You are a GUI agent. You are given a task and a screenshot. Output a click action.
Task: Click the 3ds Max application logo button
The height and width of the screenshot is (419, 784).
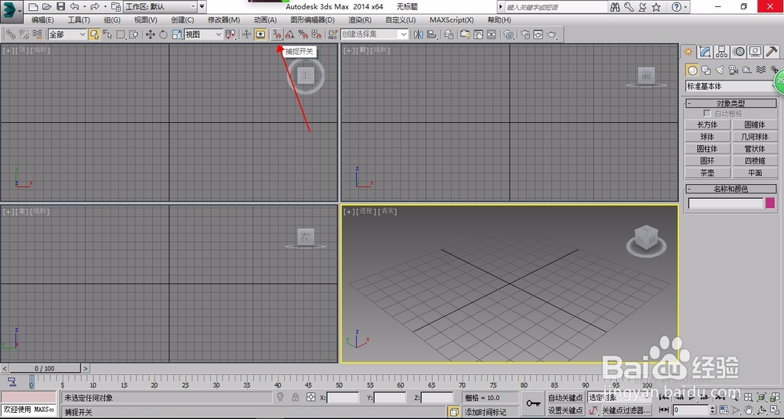(x=10, y=11)
